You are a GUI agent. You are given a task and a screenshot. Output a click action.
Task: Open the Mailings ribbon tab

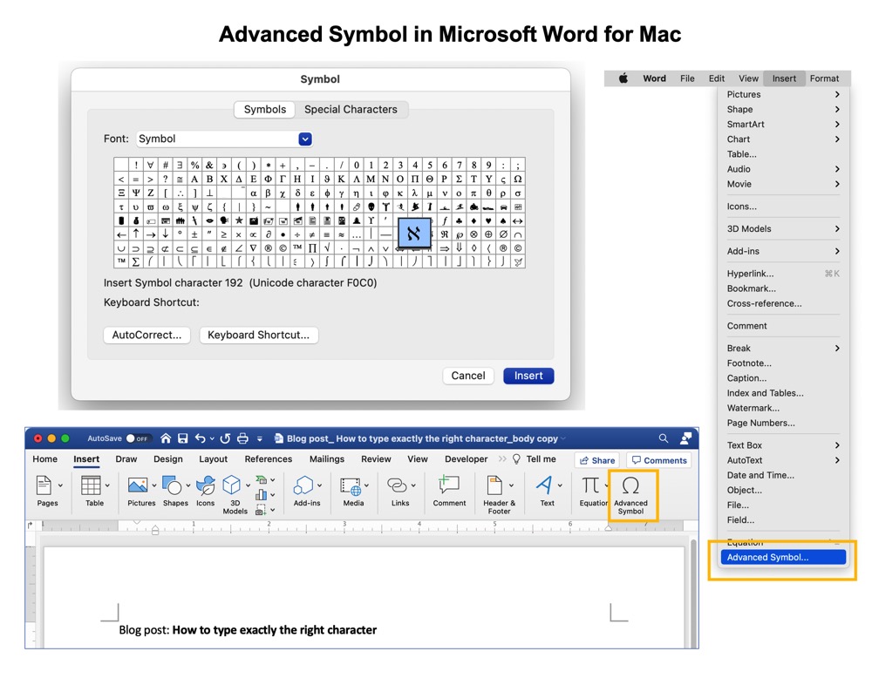click(327, 459)
